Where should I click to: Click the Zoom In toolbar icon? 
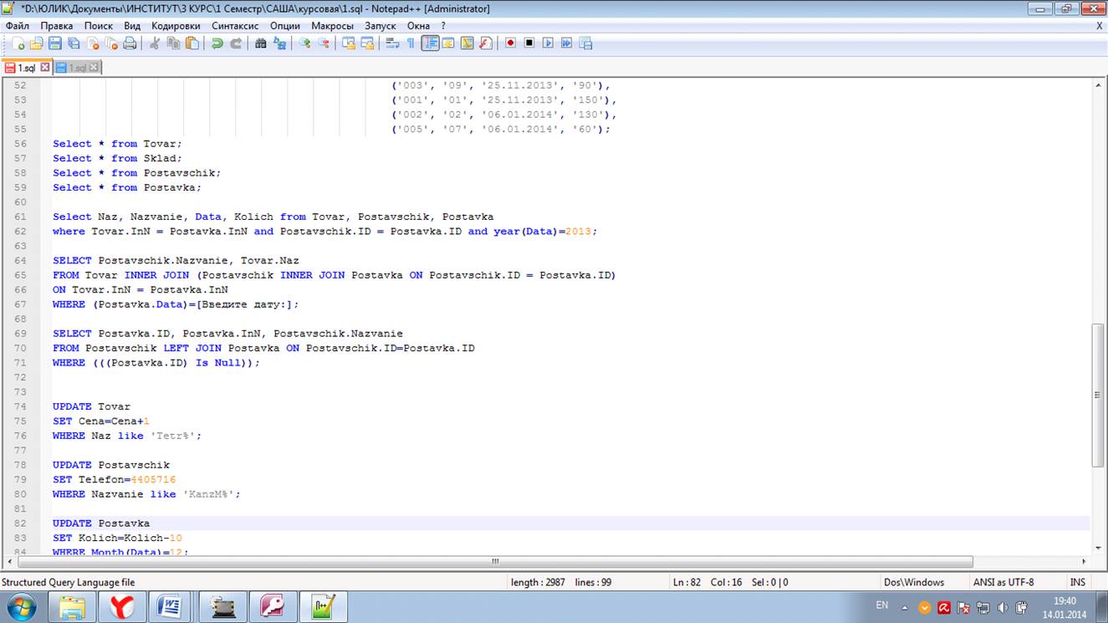point(305,43)
